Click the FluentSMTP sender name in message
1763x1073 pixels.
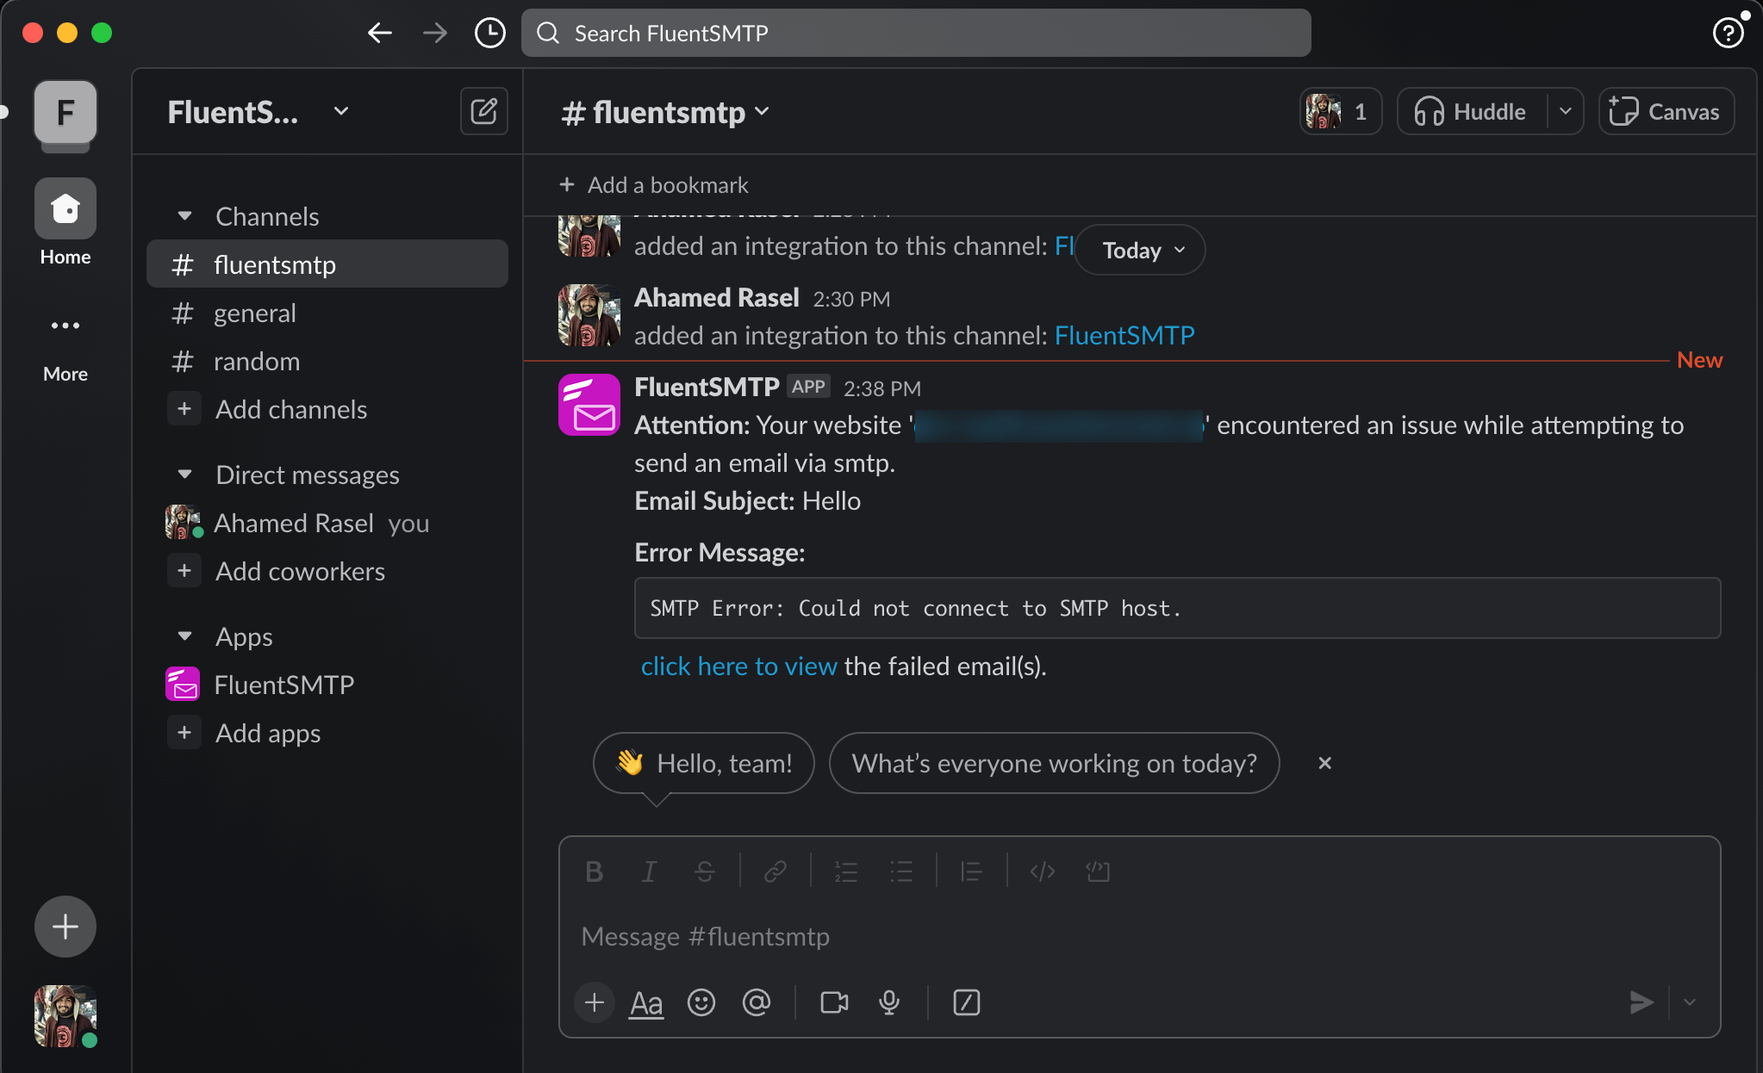(x=707, y=387)
